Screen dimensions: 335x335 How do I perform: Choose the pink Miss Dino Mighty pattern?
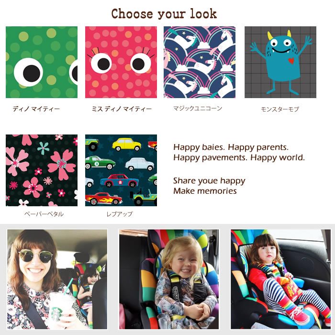[x=121, y=62]
